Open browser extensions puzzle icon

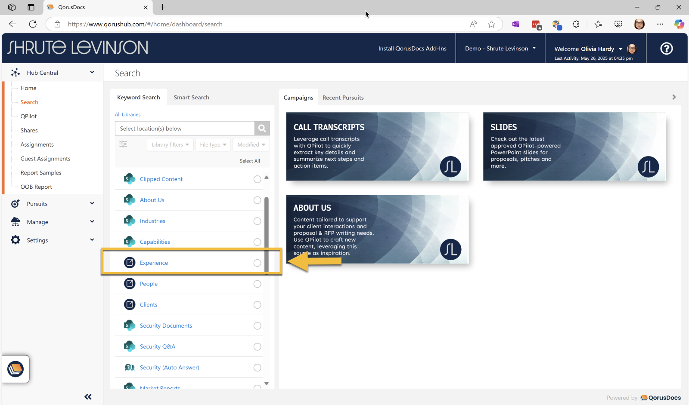pos(576,24)
